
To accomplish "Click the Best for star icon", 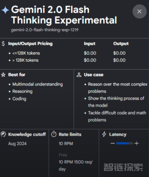I will (x=3, y=75).
